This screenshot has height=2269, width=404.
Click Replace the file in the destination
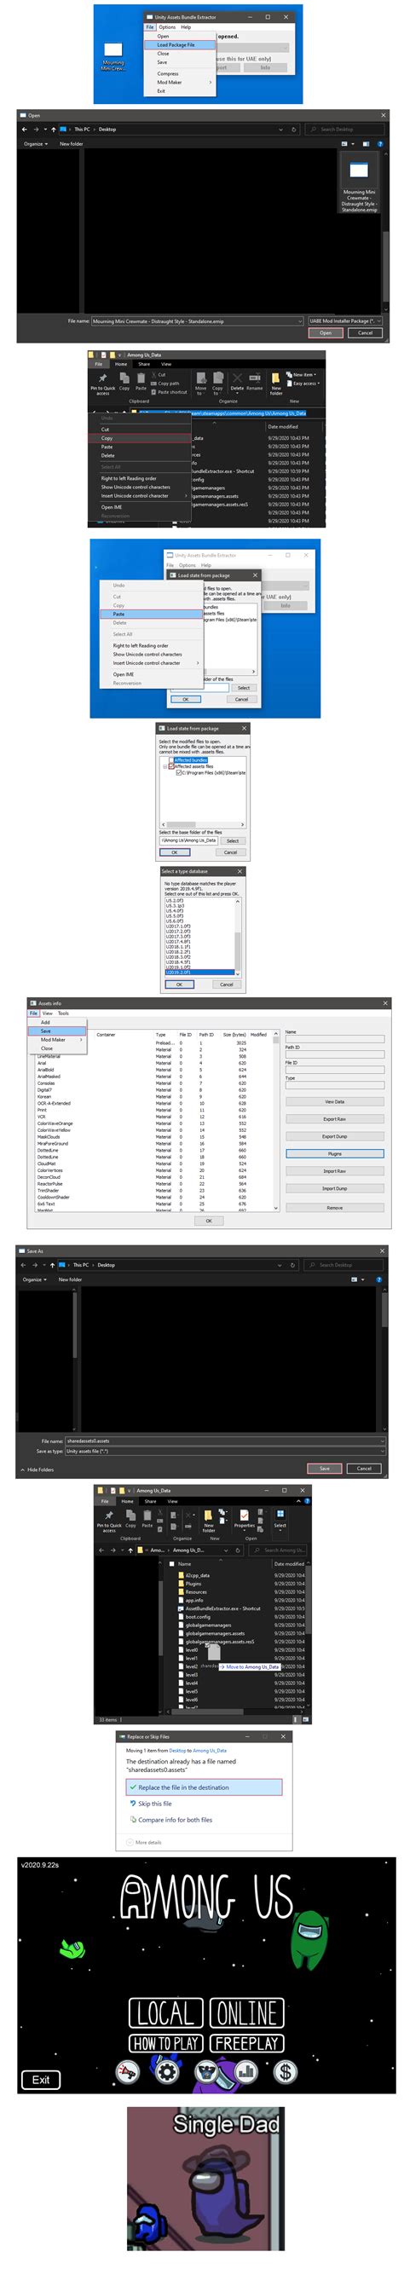tap(205, 1787)
